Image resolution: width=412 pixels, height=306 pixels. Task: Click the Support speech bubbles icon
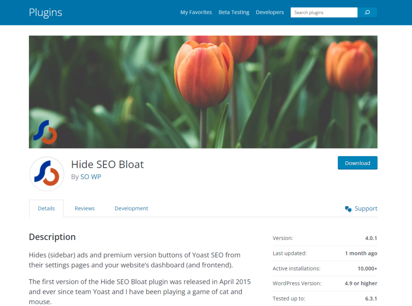click(x=348, y=209)
